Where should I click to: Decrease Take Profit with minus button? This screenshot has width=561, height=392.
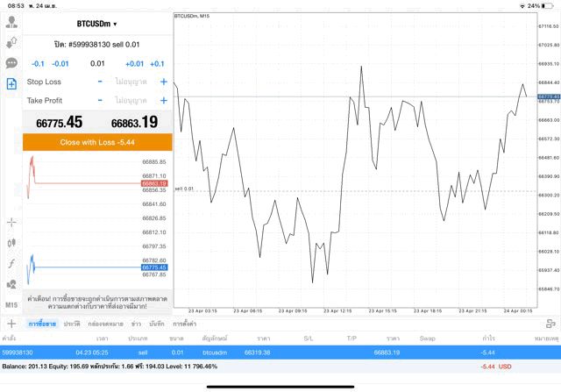pyautogui.click(x=100, y=101)
